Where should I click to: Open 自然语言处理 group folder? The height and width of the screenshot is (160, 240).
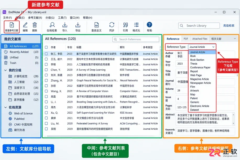(23, 94)
